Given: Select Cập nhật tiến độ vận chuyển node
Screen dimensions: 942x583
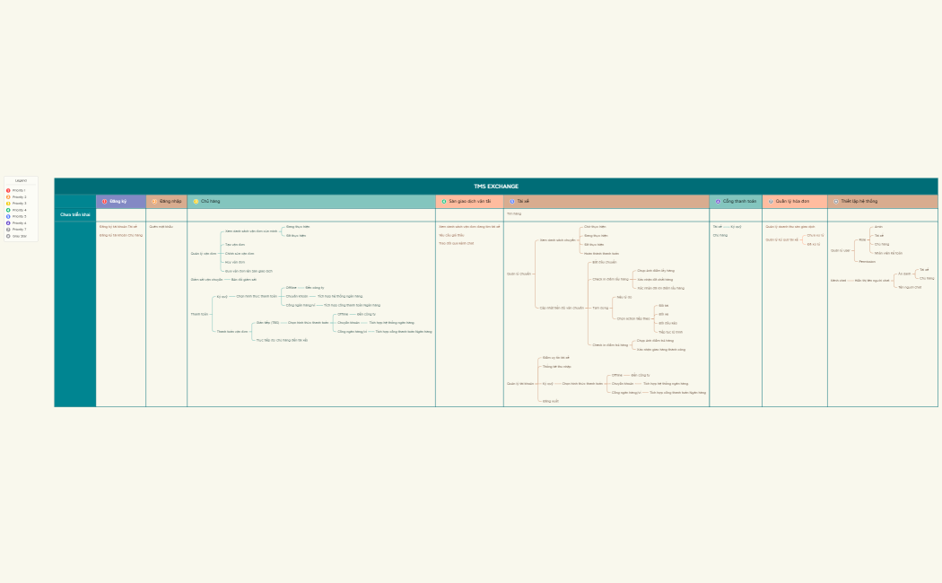Looking at the screenshot, I should 561,308.
